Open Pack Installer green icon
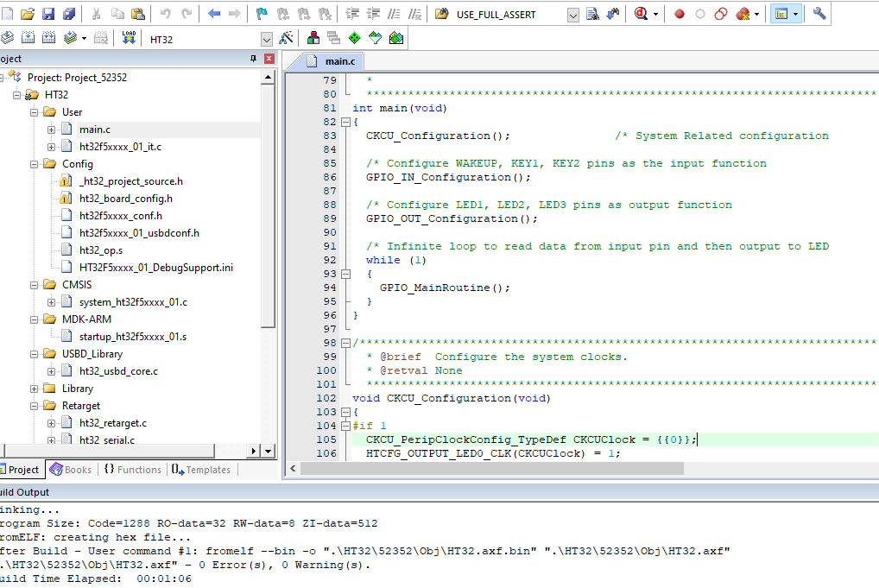This screenshot has width=879, height=588. tap(354, 38)
